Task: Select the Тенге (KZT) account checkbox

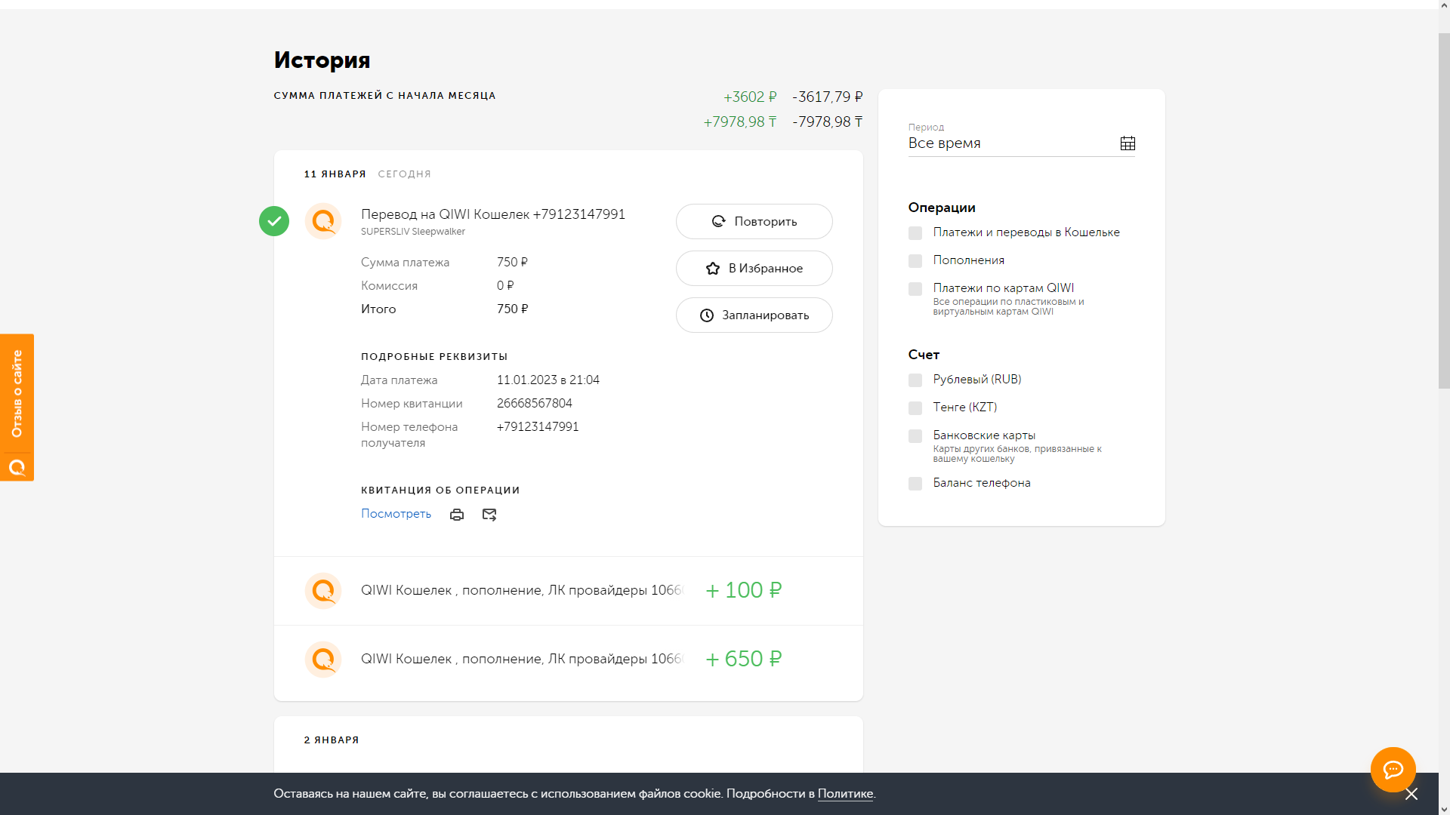Action: 915,408
